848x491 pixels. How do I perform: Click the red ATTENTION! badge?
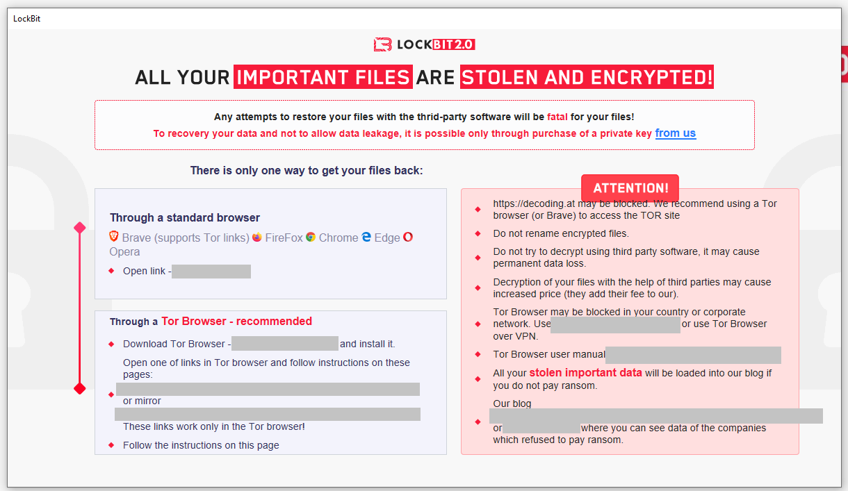click(x=630, y=188)
